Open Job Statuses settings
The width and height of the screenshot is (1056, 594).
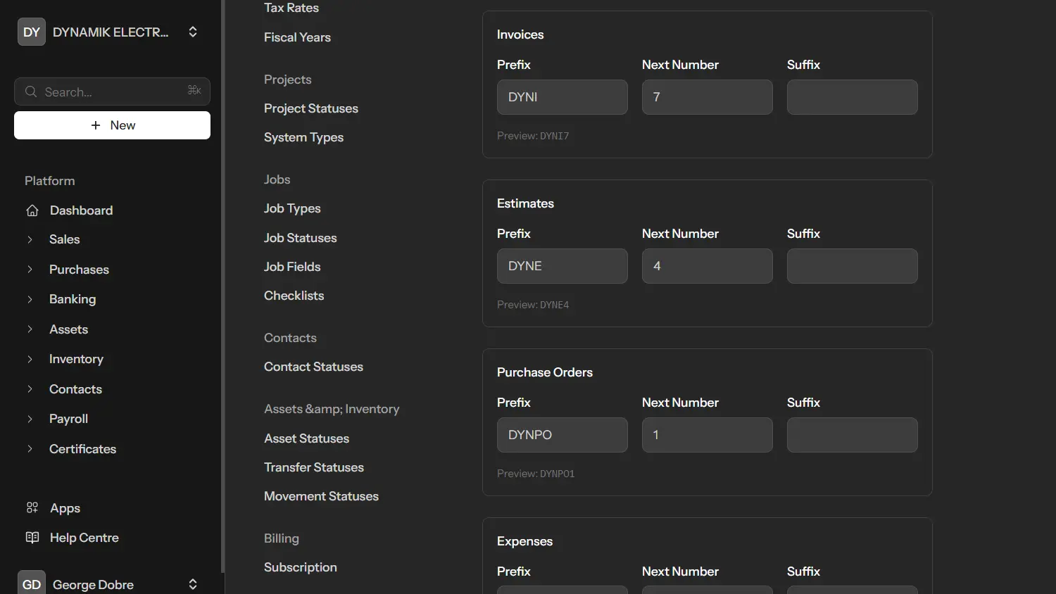[x=301, y=238]
